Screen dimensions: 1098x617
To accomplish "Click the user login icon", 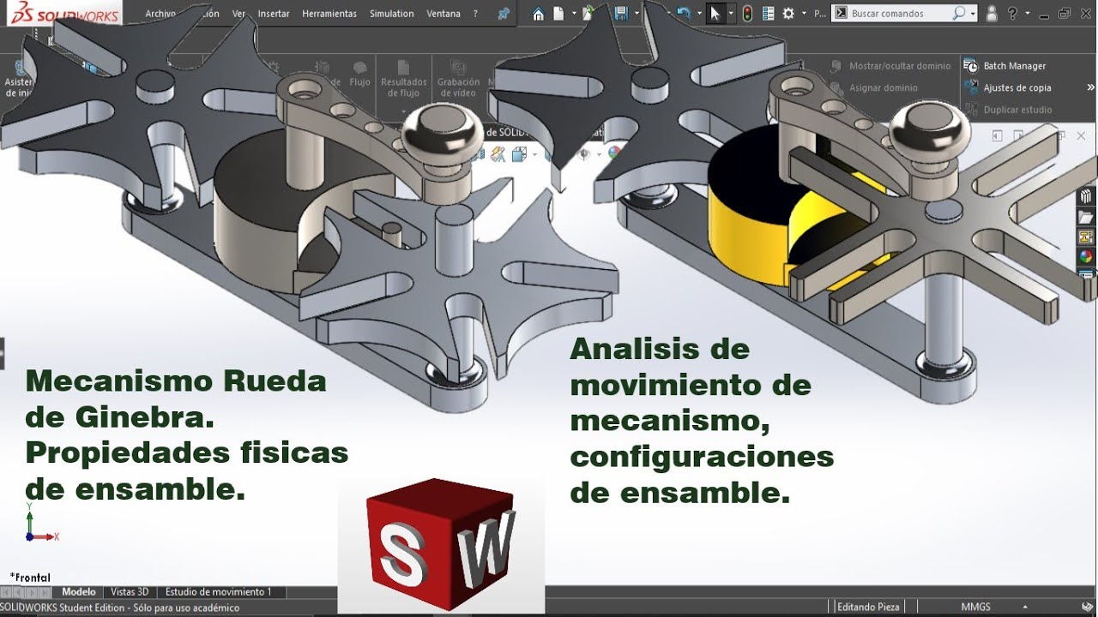I will tap(992, 14).
